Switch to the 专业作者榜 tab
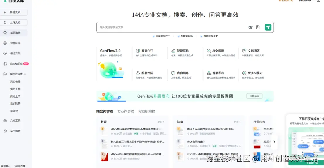324x168 pixels. (x=126, y=111)
